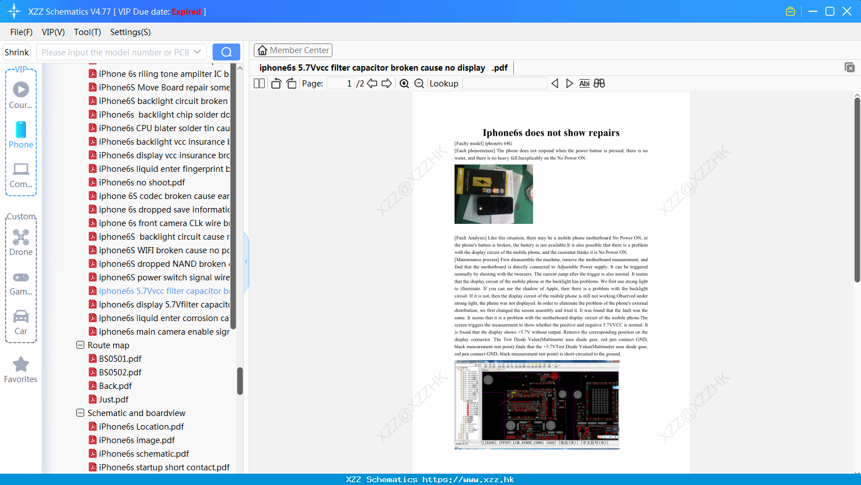Collapse the file tree panel handle

(x=246, y=261)
